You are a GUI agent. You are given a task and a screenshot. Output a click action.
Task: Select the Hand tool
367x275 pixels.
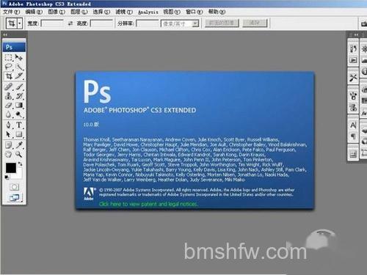[9, 154]
